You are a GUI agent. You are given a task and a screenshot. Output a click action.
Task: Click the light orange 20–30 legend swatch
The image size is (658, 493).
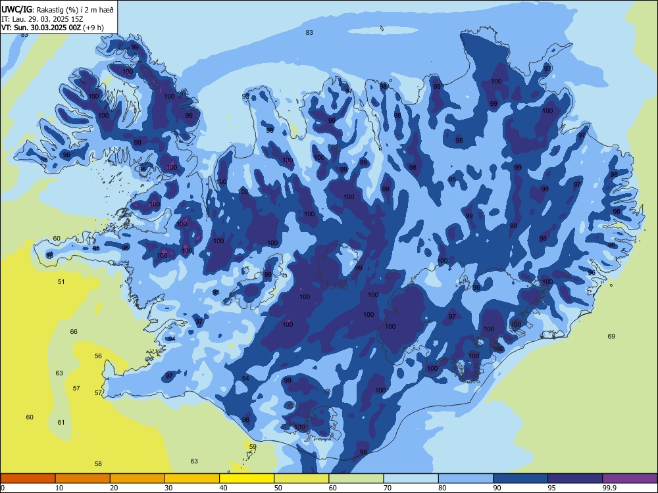pos(138,479)
